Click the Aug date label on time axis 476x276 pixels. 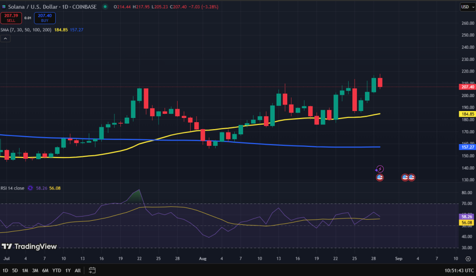(203, 259)
